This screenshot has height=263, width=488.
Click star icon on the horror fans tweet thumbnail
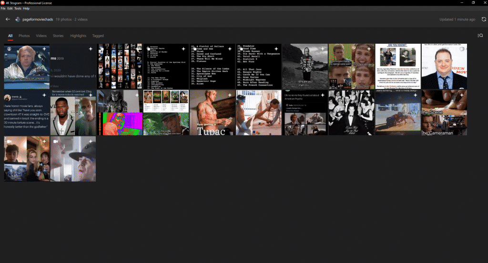pyautogui.click(x=44, y=95)
